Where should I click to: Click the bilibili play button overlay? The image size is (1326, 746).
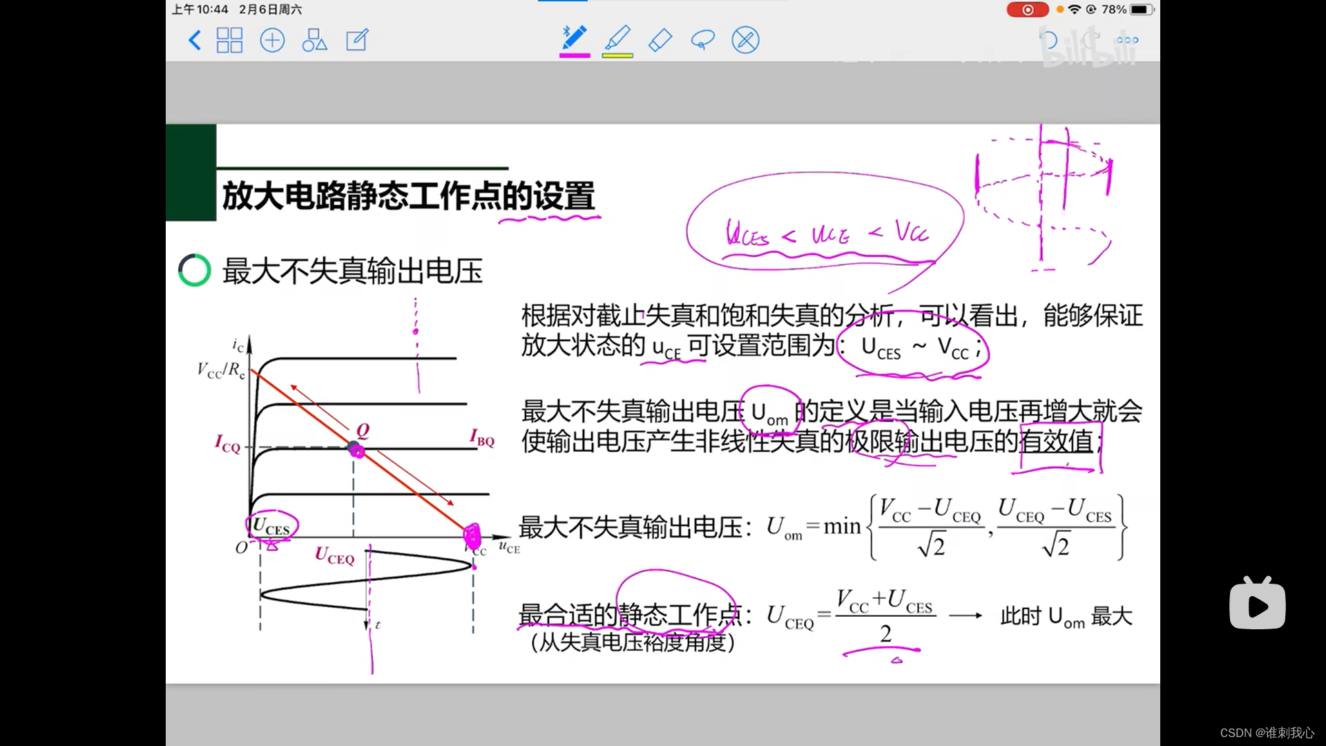tap(1257, 604)
